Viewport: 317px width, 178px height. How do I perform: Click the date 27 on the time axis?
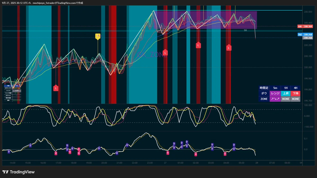pos(165,163)
